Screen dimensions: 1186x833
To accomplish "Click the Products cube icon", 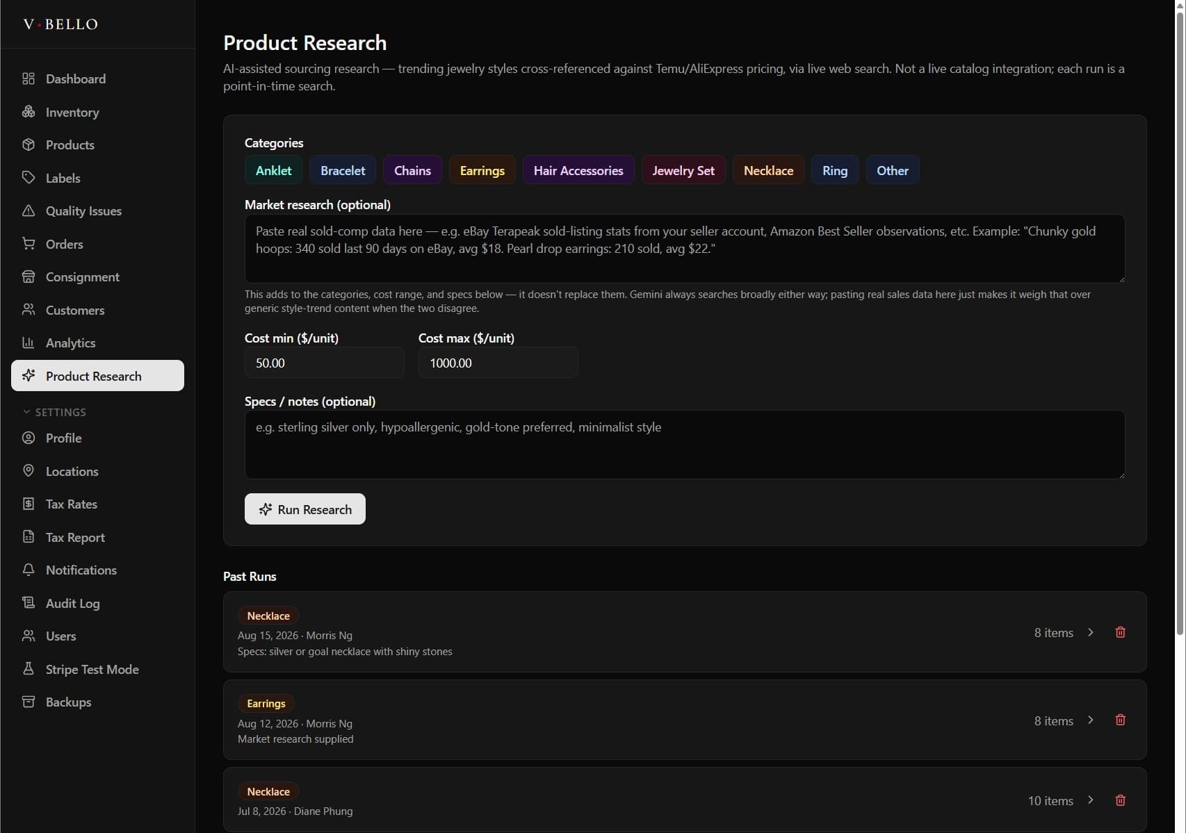I will 29,145.
